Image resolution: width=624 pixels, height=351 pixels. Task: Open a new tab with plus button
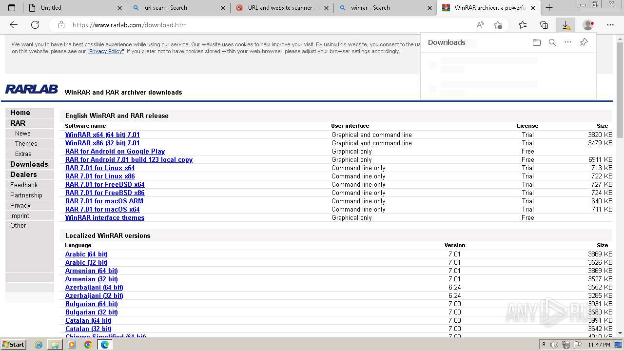(549, 8)
